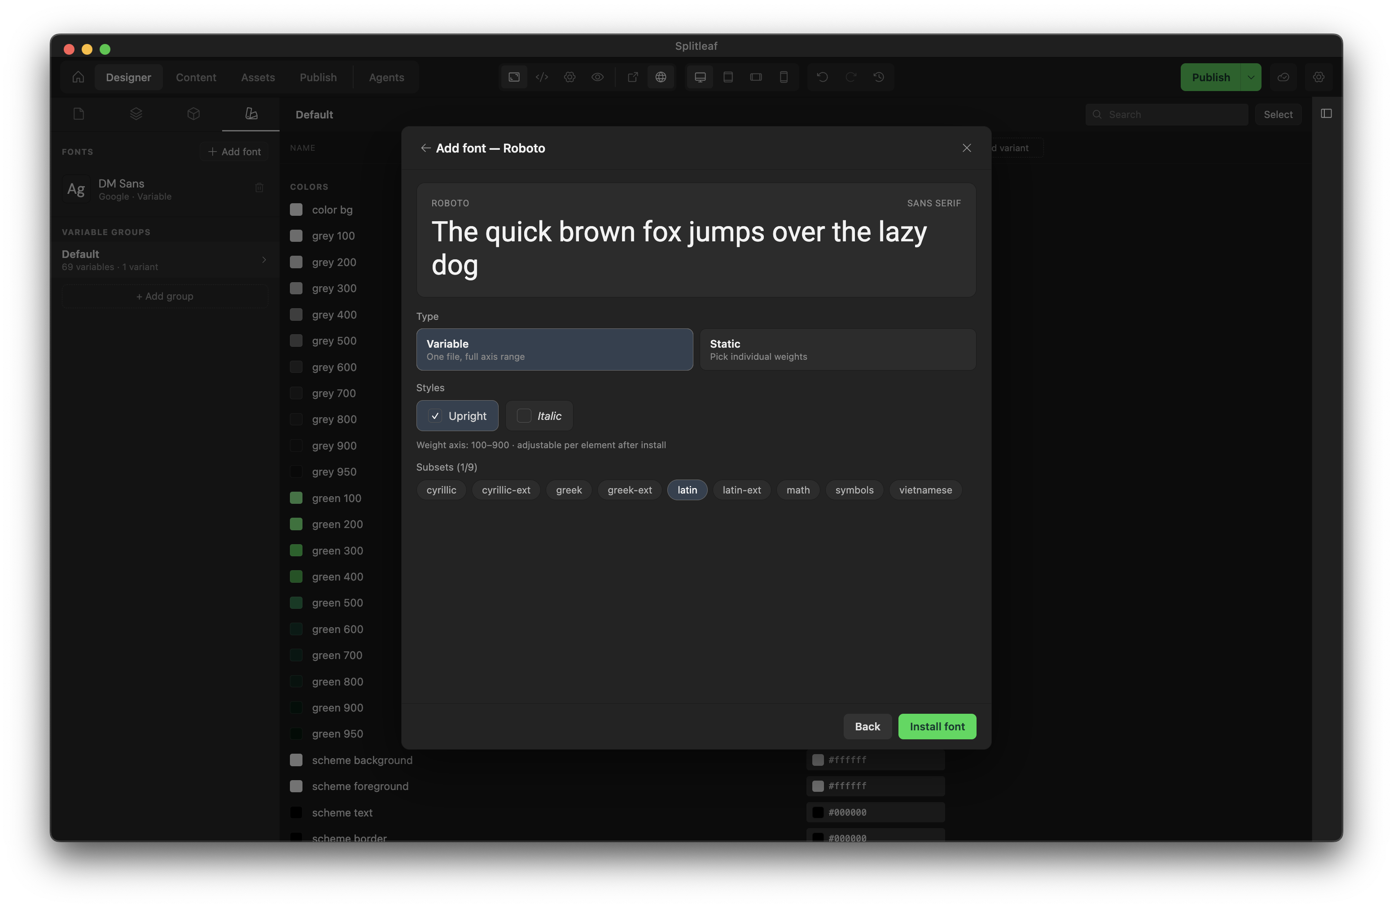Image resolution: width=1393 pixels, height=908 pixels.
Task: Select Static font type
Action: [x=837, y=349]
